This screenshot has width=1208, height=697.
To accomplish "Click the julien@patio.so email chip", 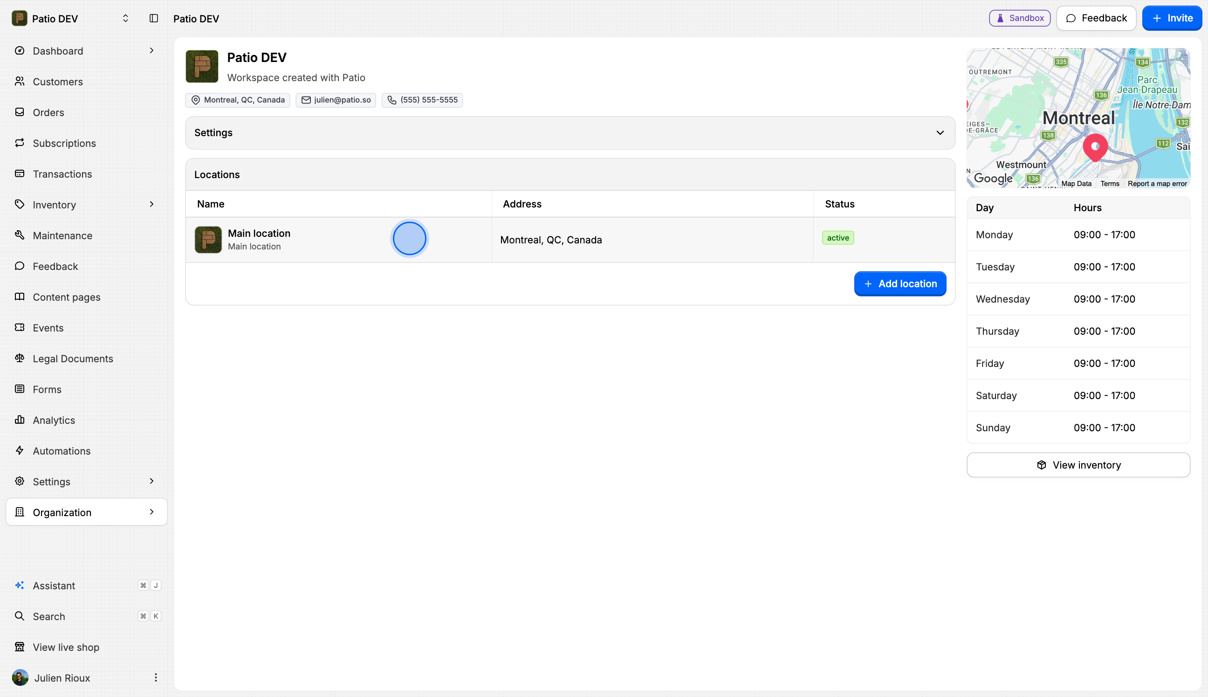I will [x=336, y=100].
